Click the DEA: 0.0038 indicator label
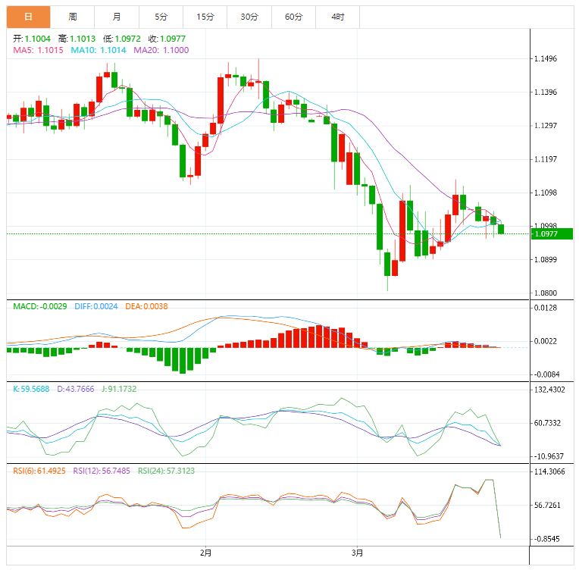 coord(146,307)
